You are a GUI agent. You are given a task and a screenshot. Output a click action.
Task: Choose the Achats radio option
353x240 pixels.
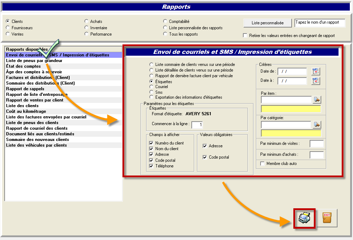click(86, 21)
